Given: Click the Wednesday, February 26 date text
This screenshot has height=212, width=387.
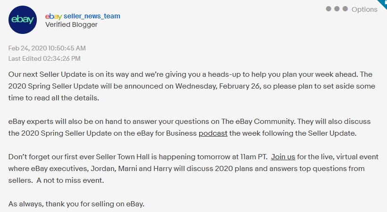Looking at the screenshot, I should (218, 86).
